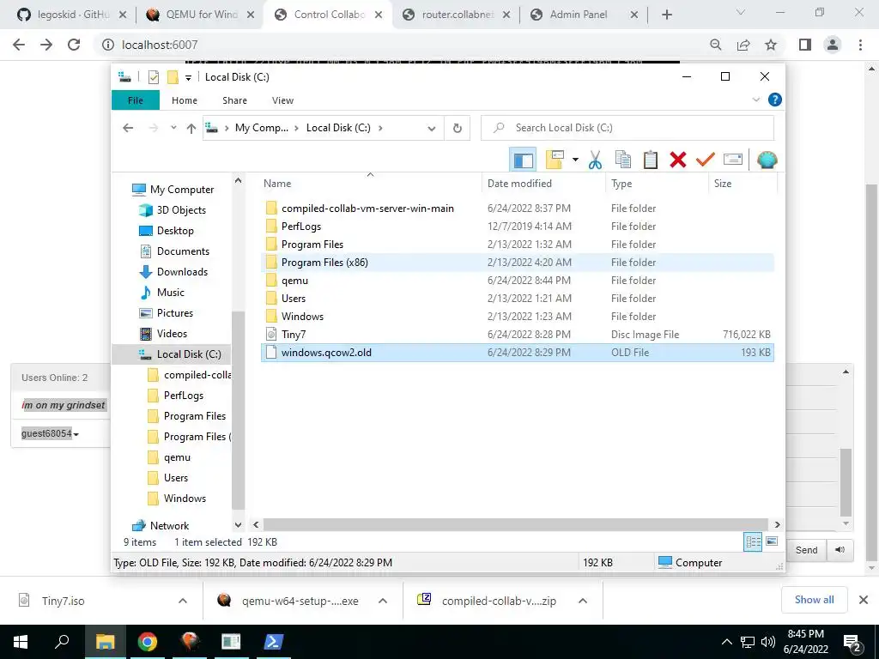
Task: Open the quick access toolbar customize dropdown
Action: (x=188, y=78)
